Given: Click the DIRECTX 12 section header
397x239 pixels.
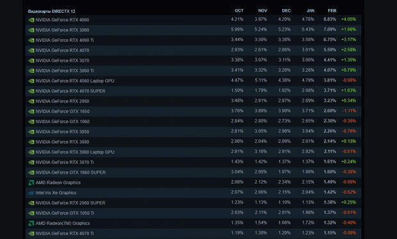Looking at the screenshot, I should pyautogui.click(x=51, y=12).
